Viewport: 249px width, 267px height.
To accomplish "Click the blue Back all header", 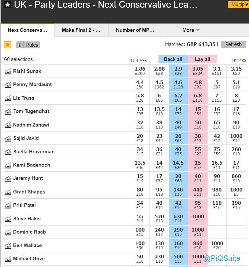I will pos(173,59).
